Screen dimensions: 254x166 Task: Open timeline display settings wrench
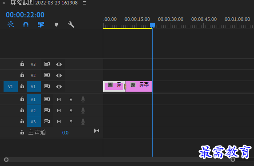(71, 24)
